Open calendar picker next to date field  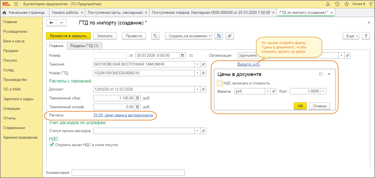182,55
